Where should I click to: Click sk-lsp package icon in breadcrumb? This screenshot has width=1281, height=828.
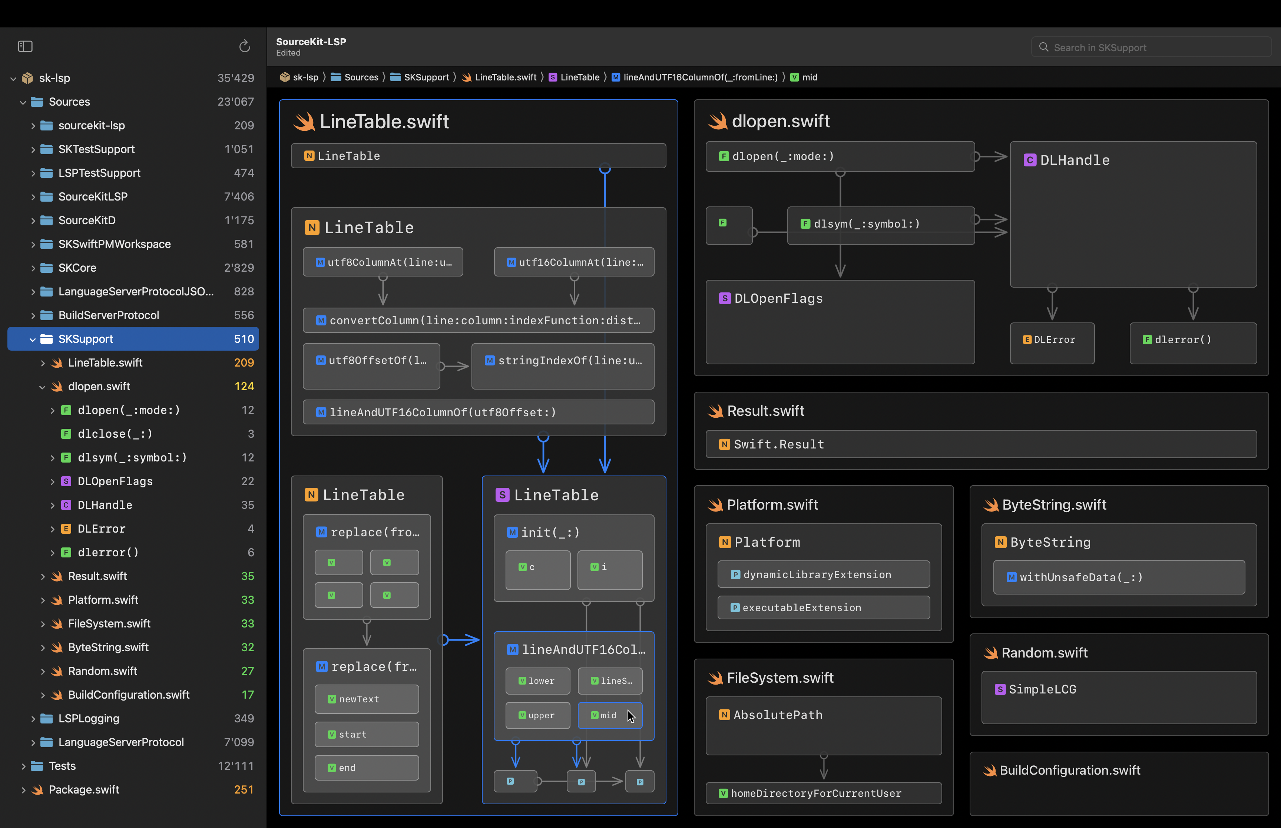(285, 77)
